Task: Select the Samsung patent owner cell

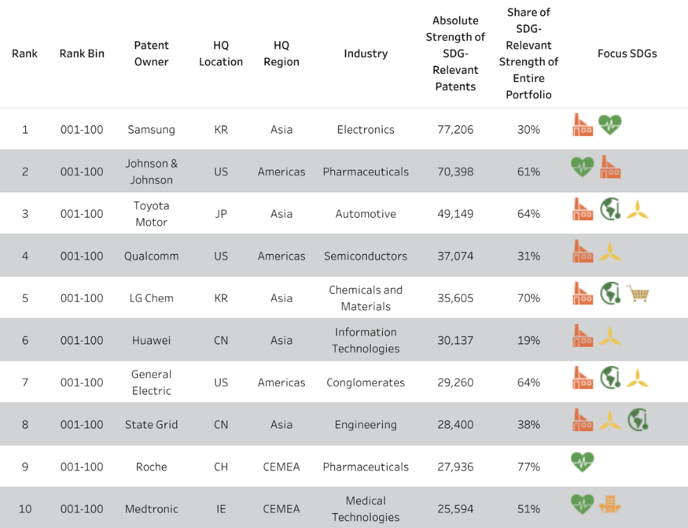Action: pyautogui.click(x=152, y=130)
